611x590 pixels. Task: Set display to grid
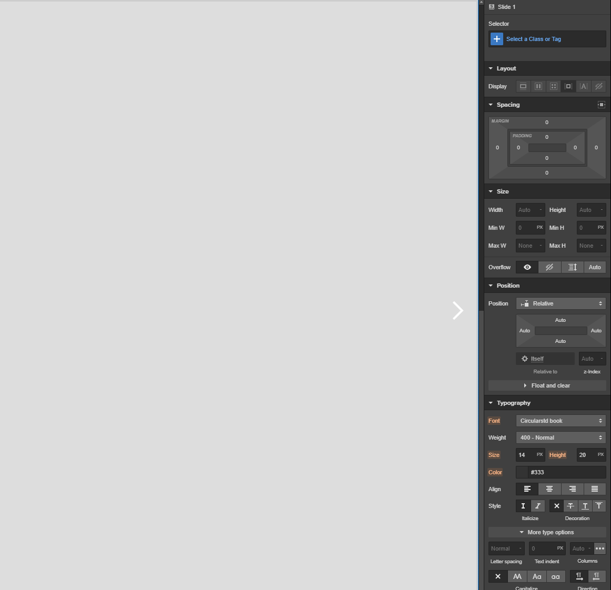tap(553, 86)
